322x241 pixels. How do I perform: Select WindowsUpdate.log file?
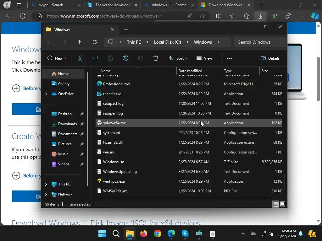tap(189, 172)
